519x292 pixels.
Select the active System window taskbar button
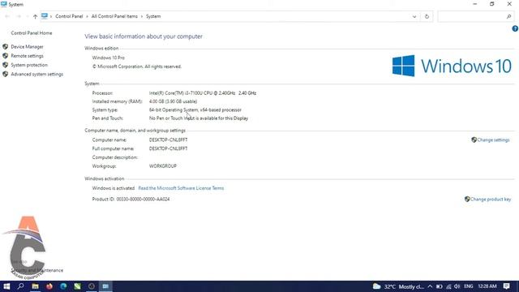coord(105,286)
